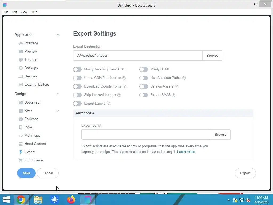Select the SEO chart icon
Viewport: 273px width, 205px height.
tap(21, 111)
